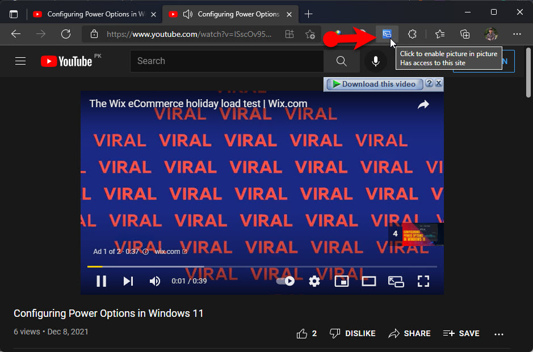Click the DISLIKE button
Viewport: 533px width, 352px height.
pos(352,334)
